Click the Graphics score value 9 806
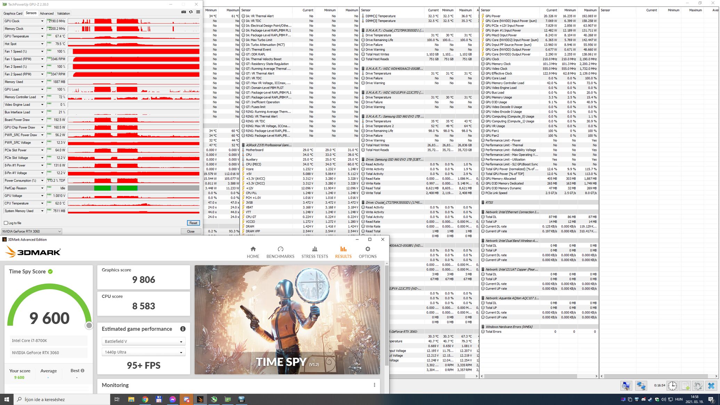 pos(144,280)
